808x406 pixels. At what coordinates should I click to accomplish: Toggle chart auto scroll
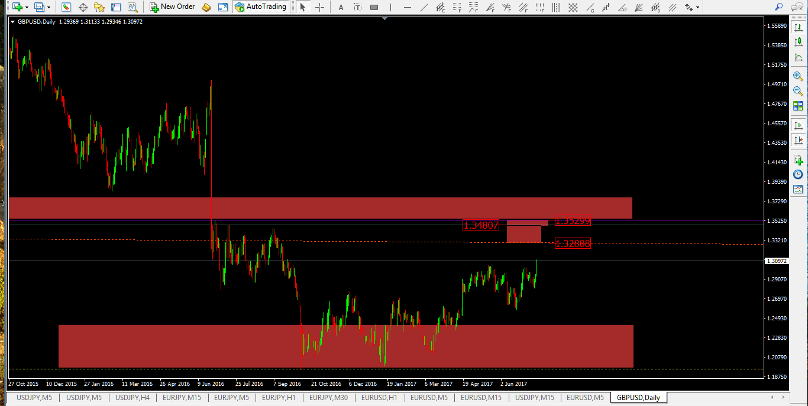[798, 125]
